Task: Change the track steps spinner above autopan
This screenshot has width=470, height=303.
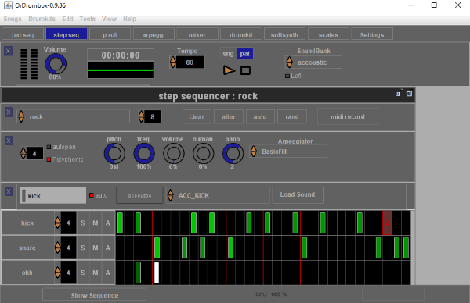Action: point(23,153)
